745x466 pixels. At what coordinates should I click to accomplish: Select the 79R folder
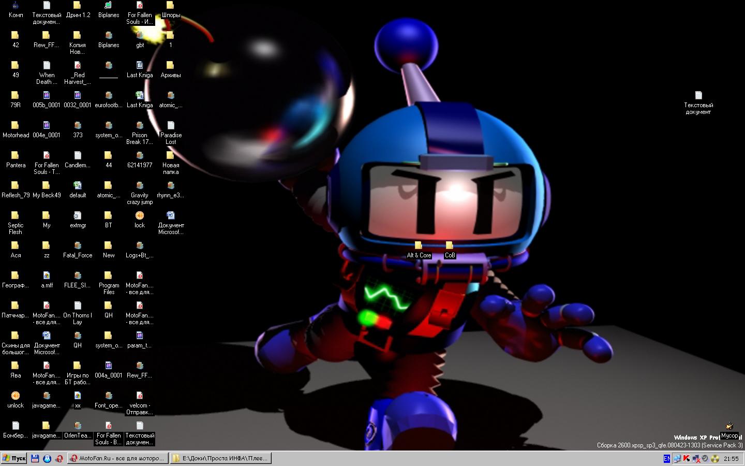(x=16, y=99)
